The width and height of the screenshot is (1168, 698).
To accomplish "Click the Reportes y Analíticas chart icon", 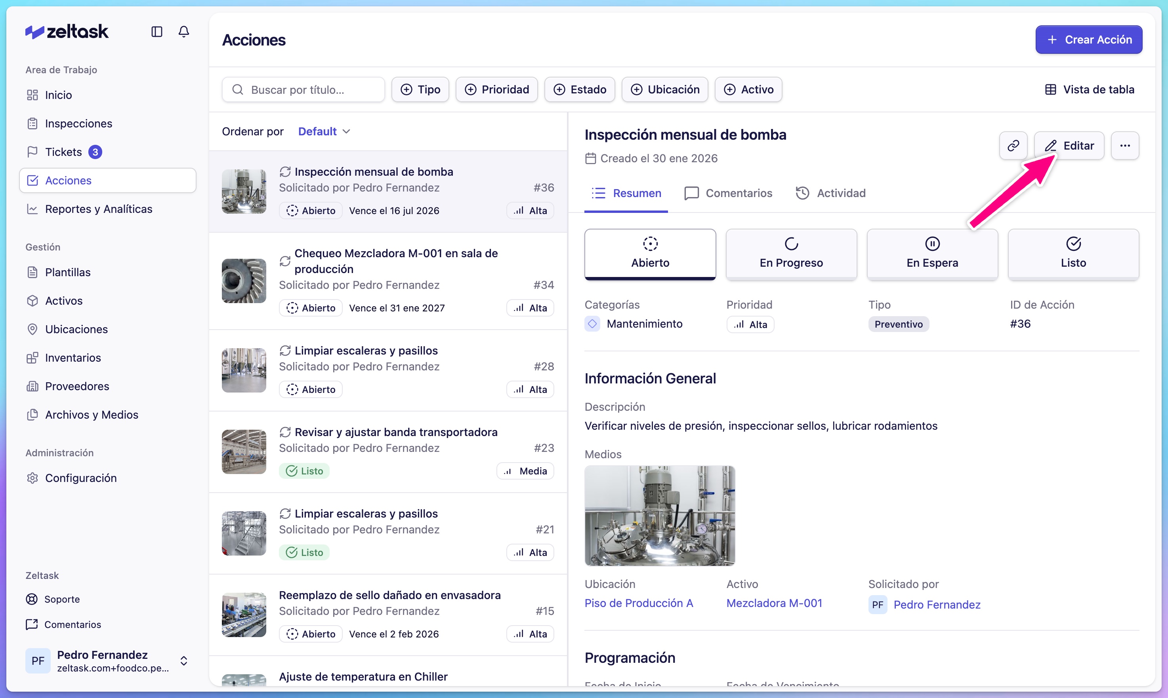I will tap(32, 209).
